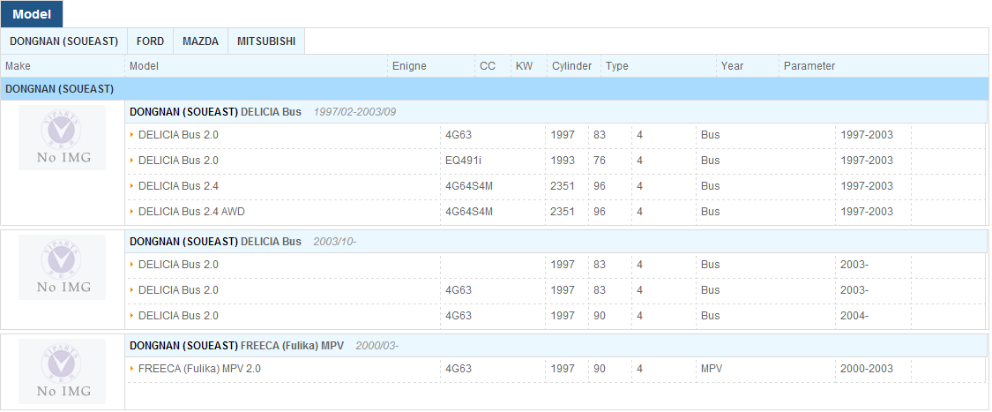Click the DONGNAN (SOUEAST) blue section row
The image size is (992, 412).
[x=494, y=88]
